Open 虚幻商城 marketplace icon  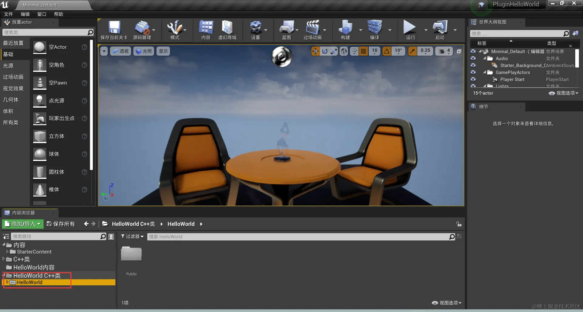227,30
